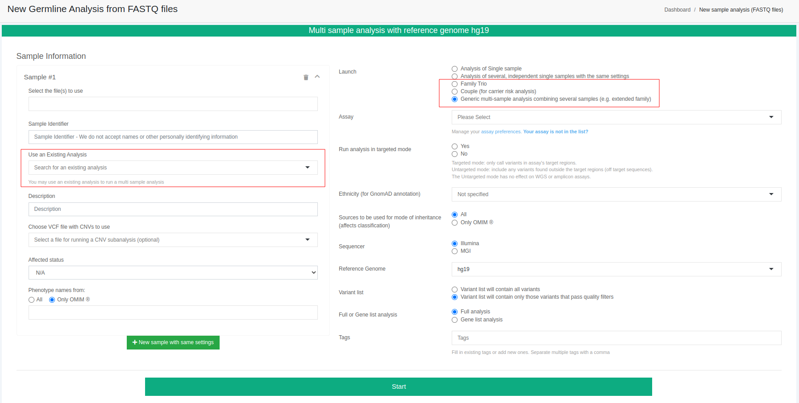Select All sources for mode of inheritance

(454, 214)
